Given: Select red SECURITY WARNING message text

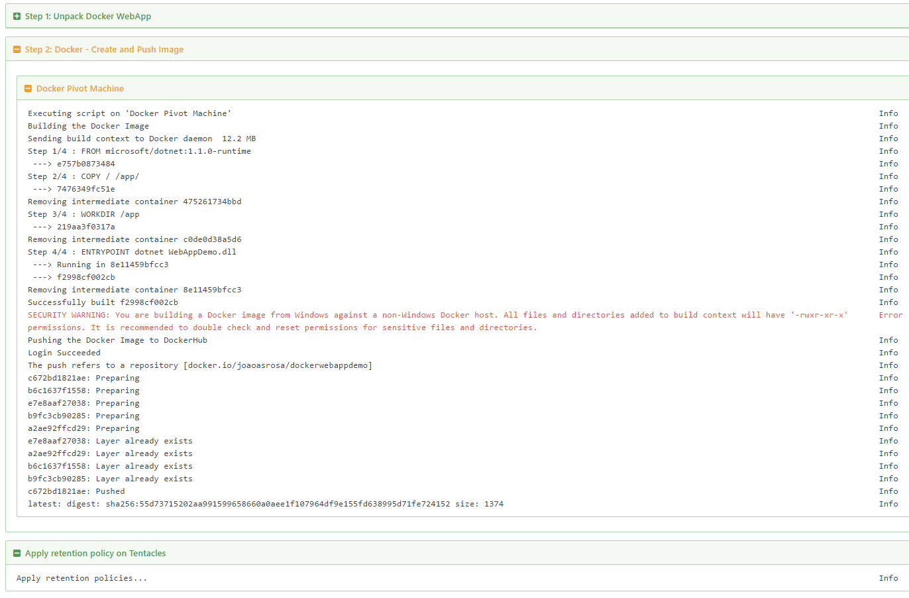Looking at the screenshot, I should point(438,322).
